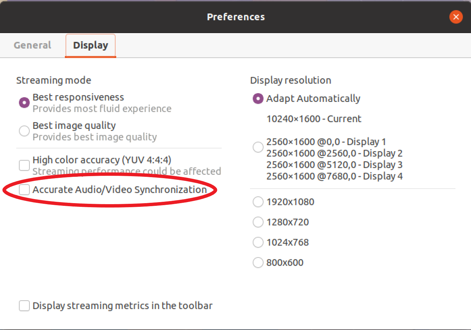The width and height of the screenshot is (471, 330).
Task: Choose the 1920x1080 resolution
Action: point(258,202)
